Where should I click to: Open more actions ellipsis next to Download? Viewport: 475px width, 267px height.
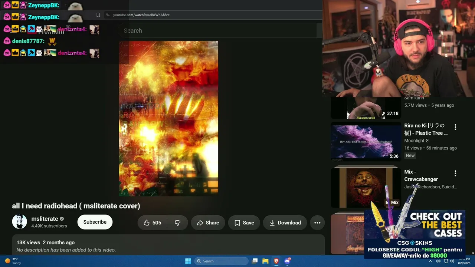tap(317, 222)
